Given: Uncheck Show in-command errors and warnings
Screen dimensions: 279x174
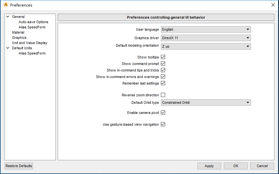Looking at the screenshot, I should [163, 77].
